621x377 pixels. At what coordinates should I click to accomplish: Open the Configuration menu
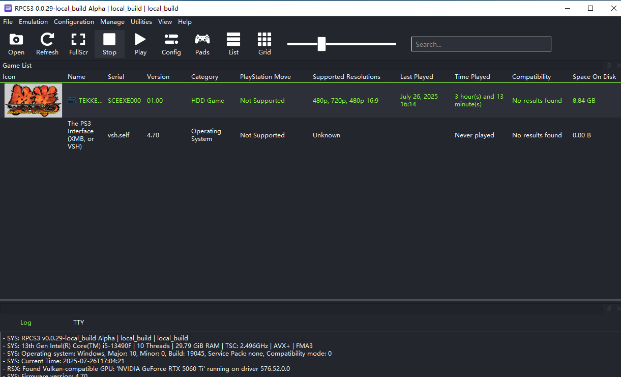(x=74, y=22)
